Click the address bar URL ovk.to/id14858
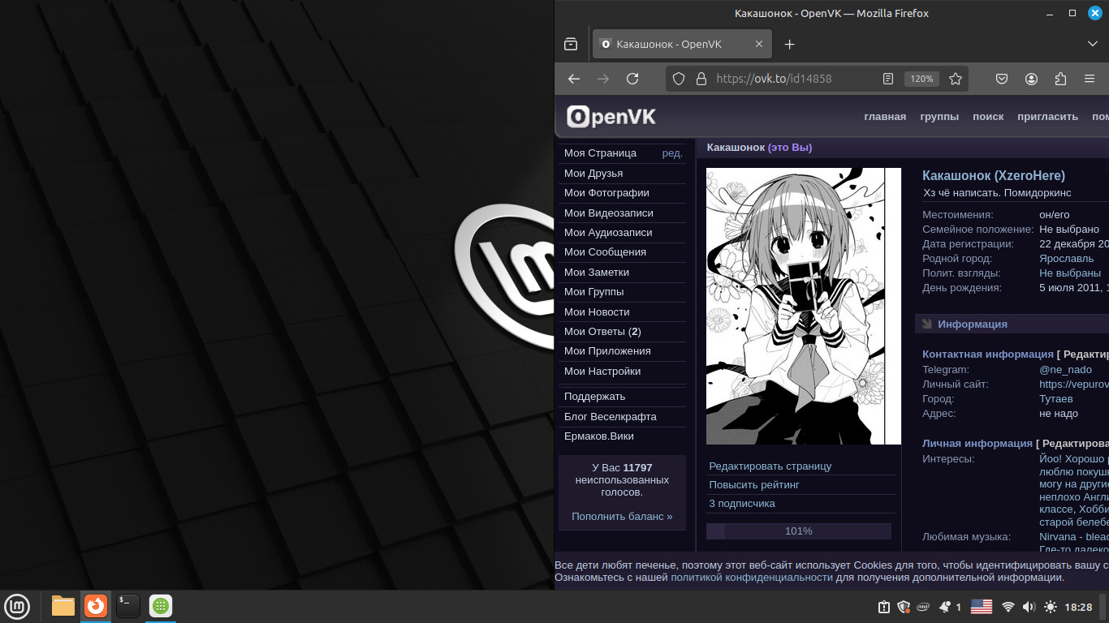 pyautogui.click(x=774, y=79)
